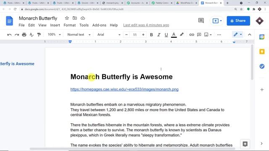Switch to the monarch.png browser tab
This screenshot has width=269, height=151.
tap(113, 3)
